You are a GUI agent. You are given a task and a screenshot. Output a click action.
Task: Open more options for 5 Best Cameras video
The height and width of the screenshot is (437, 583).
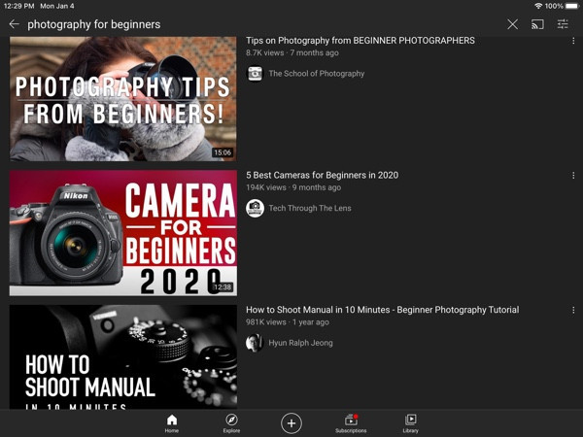[573, 176]
